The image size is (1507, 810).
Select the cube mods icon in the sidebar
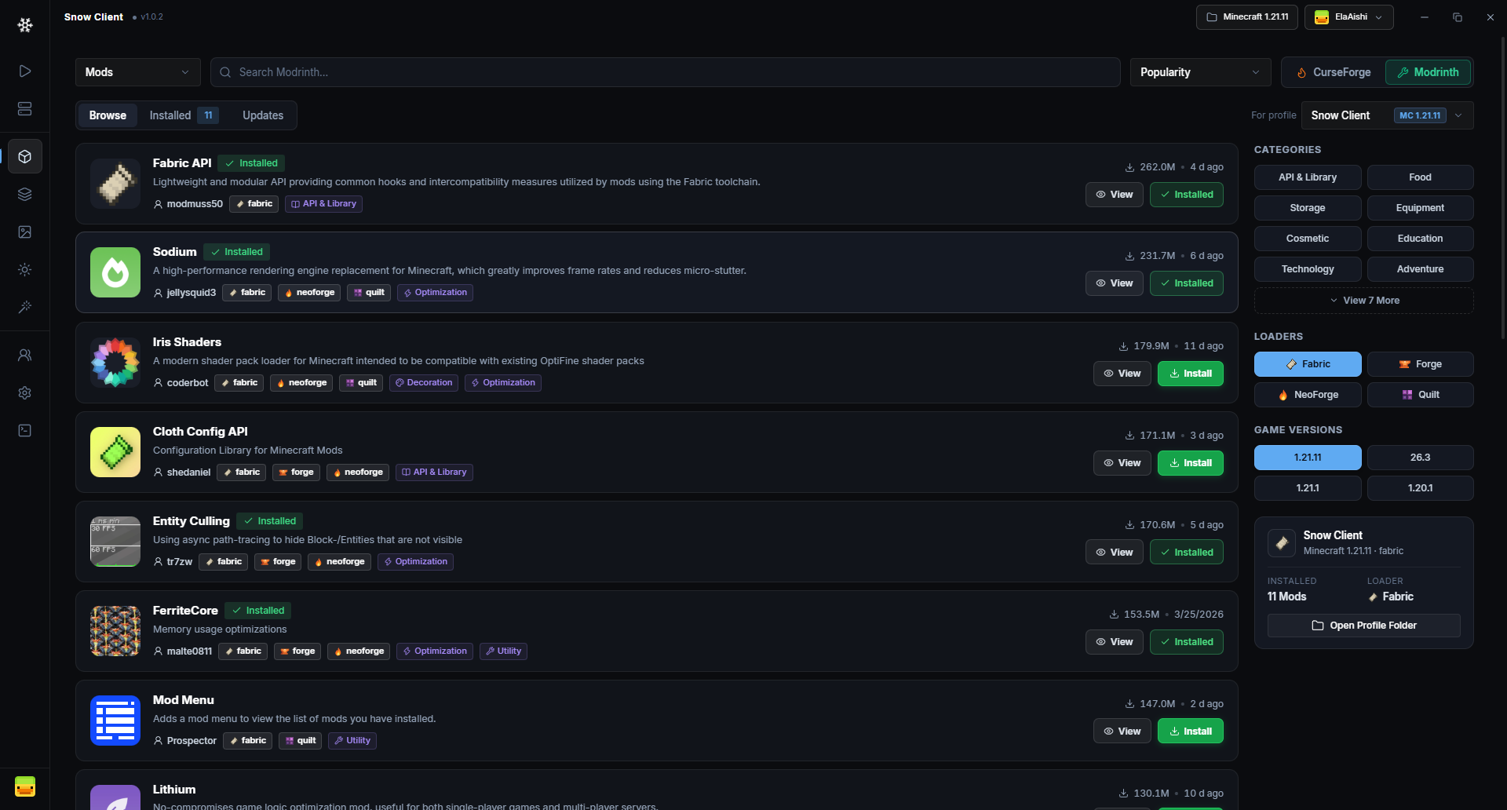[x=25, y=157]
